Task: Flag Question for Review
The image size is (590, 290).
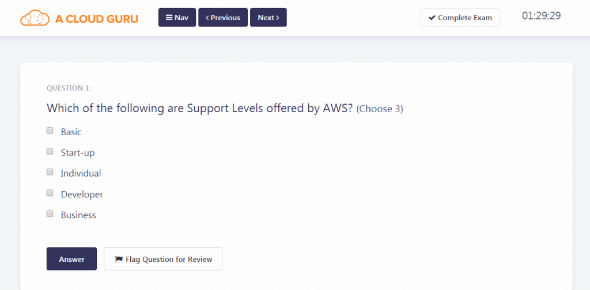Action: (163, 259)
